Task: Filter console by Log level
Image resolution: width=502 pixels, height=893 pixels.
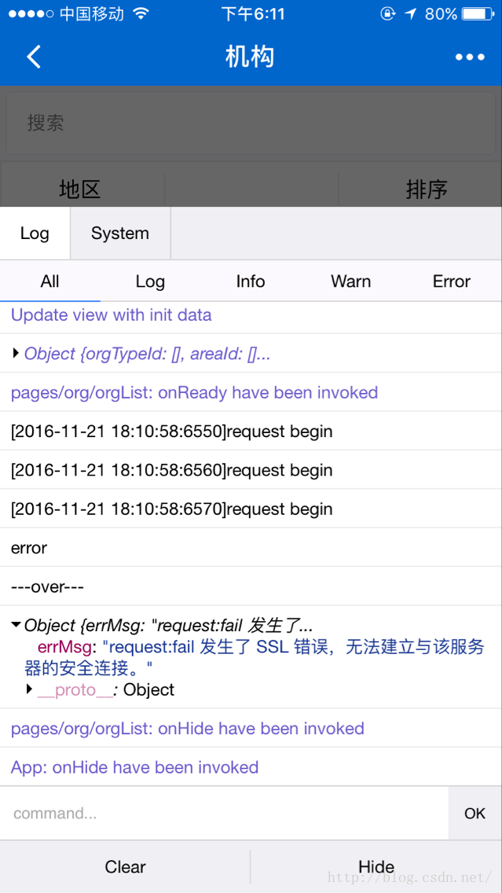Action: pos(150,281)
